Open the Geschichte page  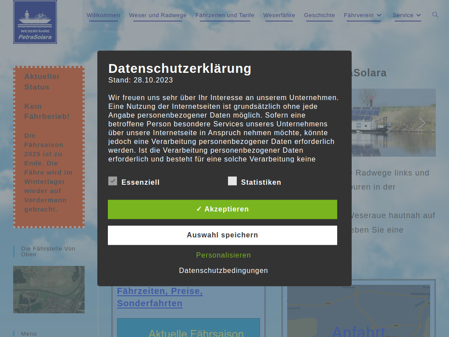[319, 15]
